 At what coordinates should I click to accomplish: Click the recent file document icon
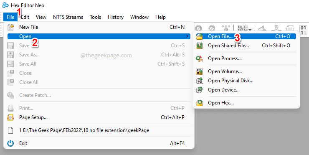10,130
